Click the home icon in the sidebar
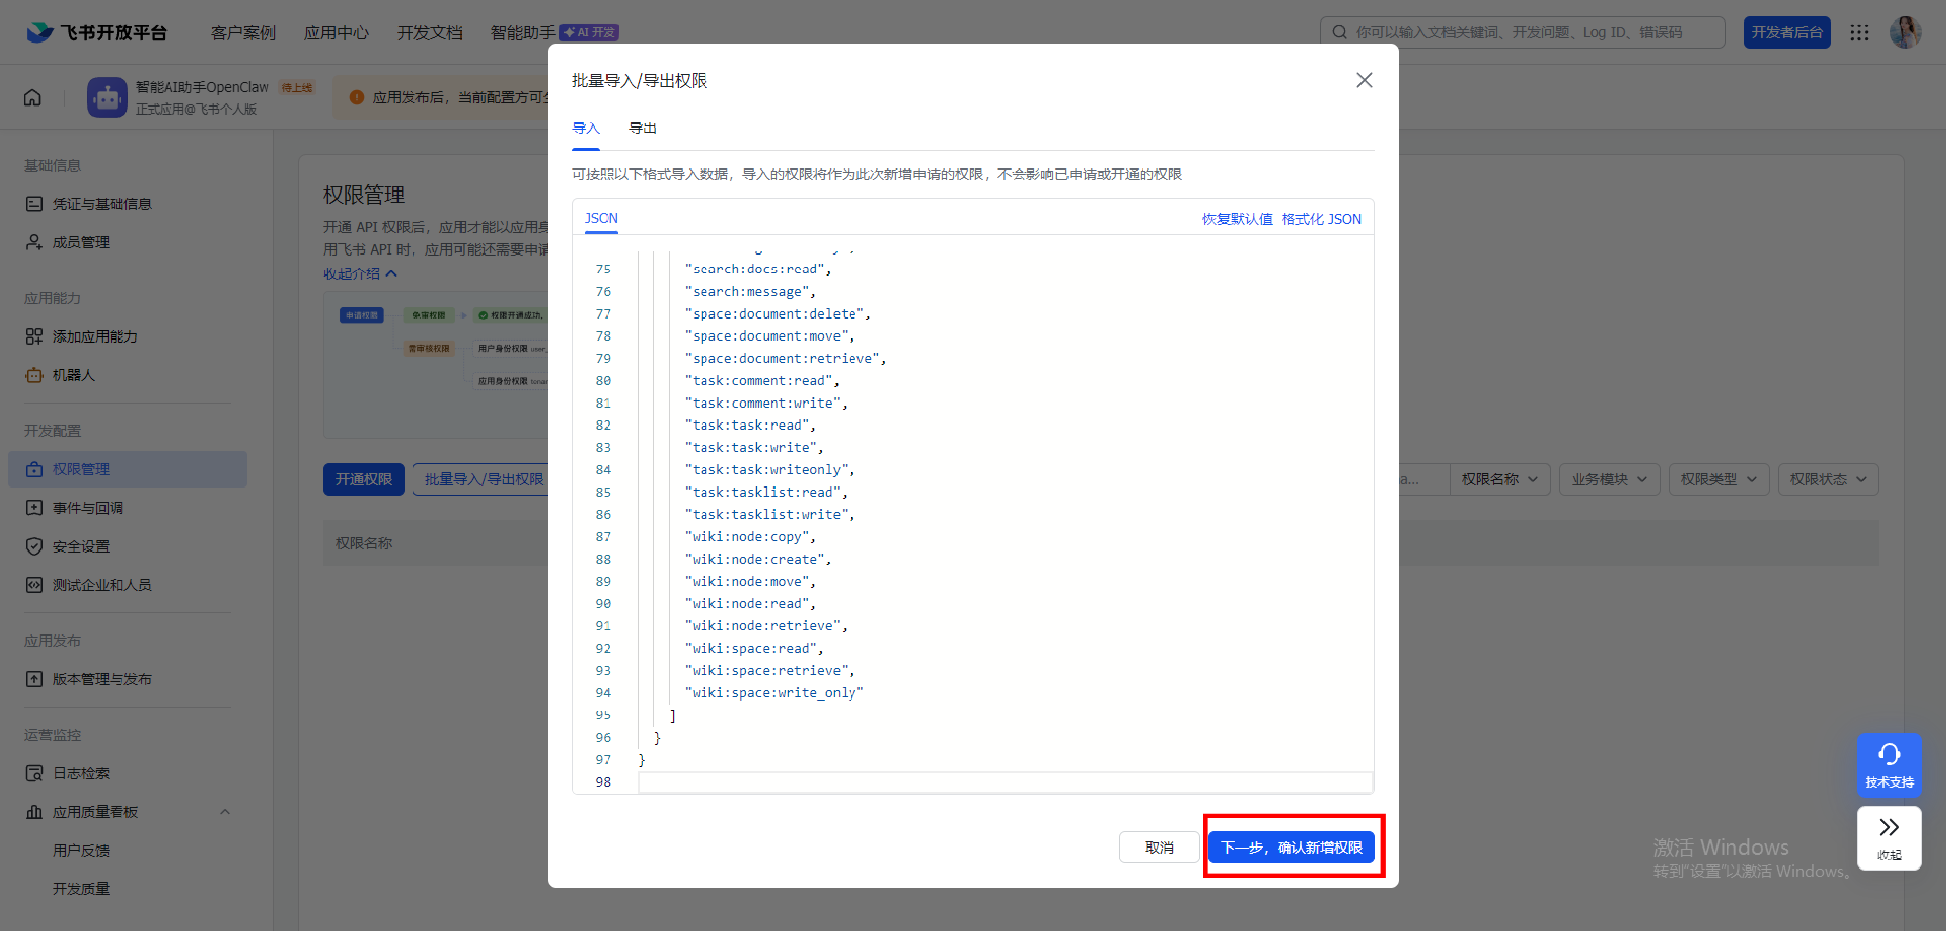Viewport: 1947px width, 932px height. (x=32, y=97)
